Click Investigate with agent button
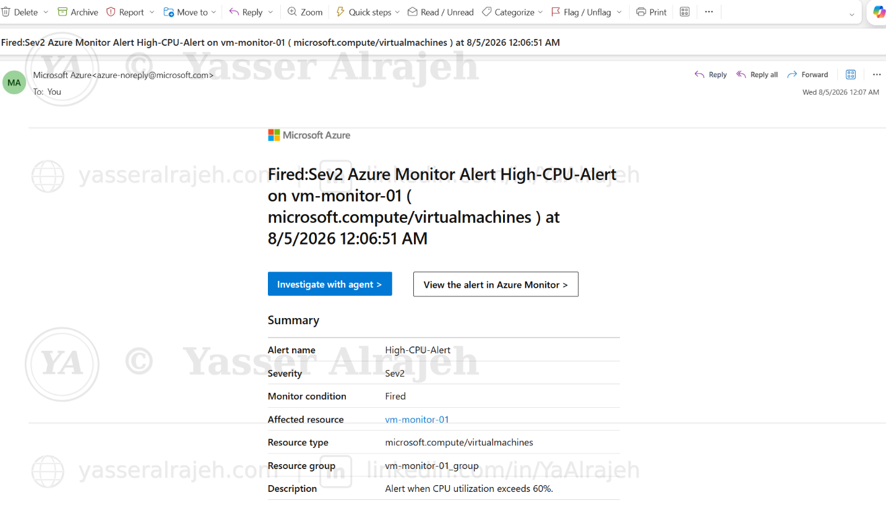The width and height of the screenshot is (886, 508). click(330, 284)
